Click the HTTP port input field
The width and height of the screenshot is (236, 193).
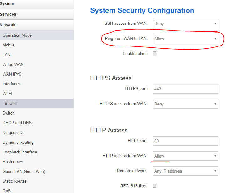coord(185,141)
